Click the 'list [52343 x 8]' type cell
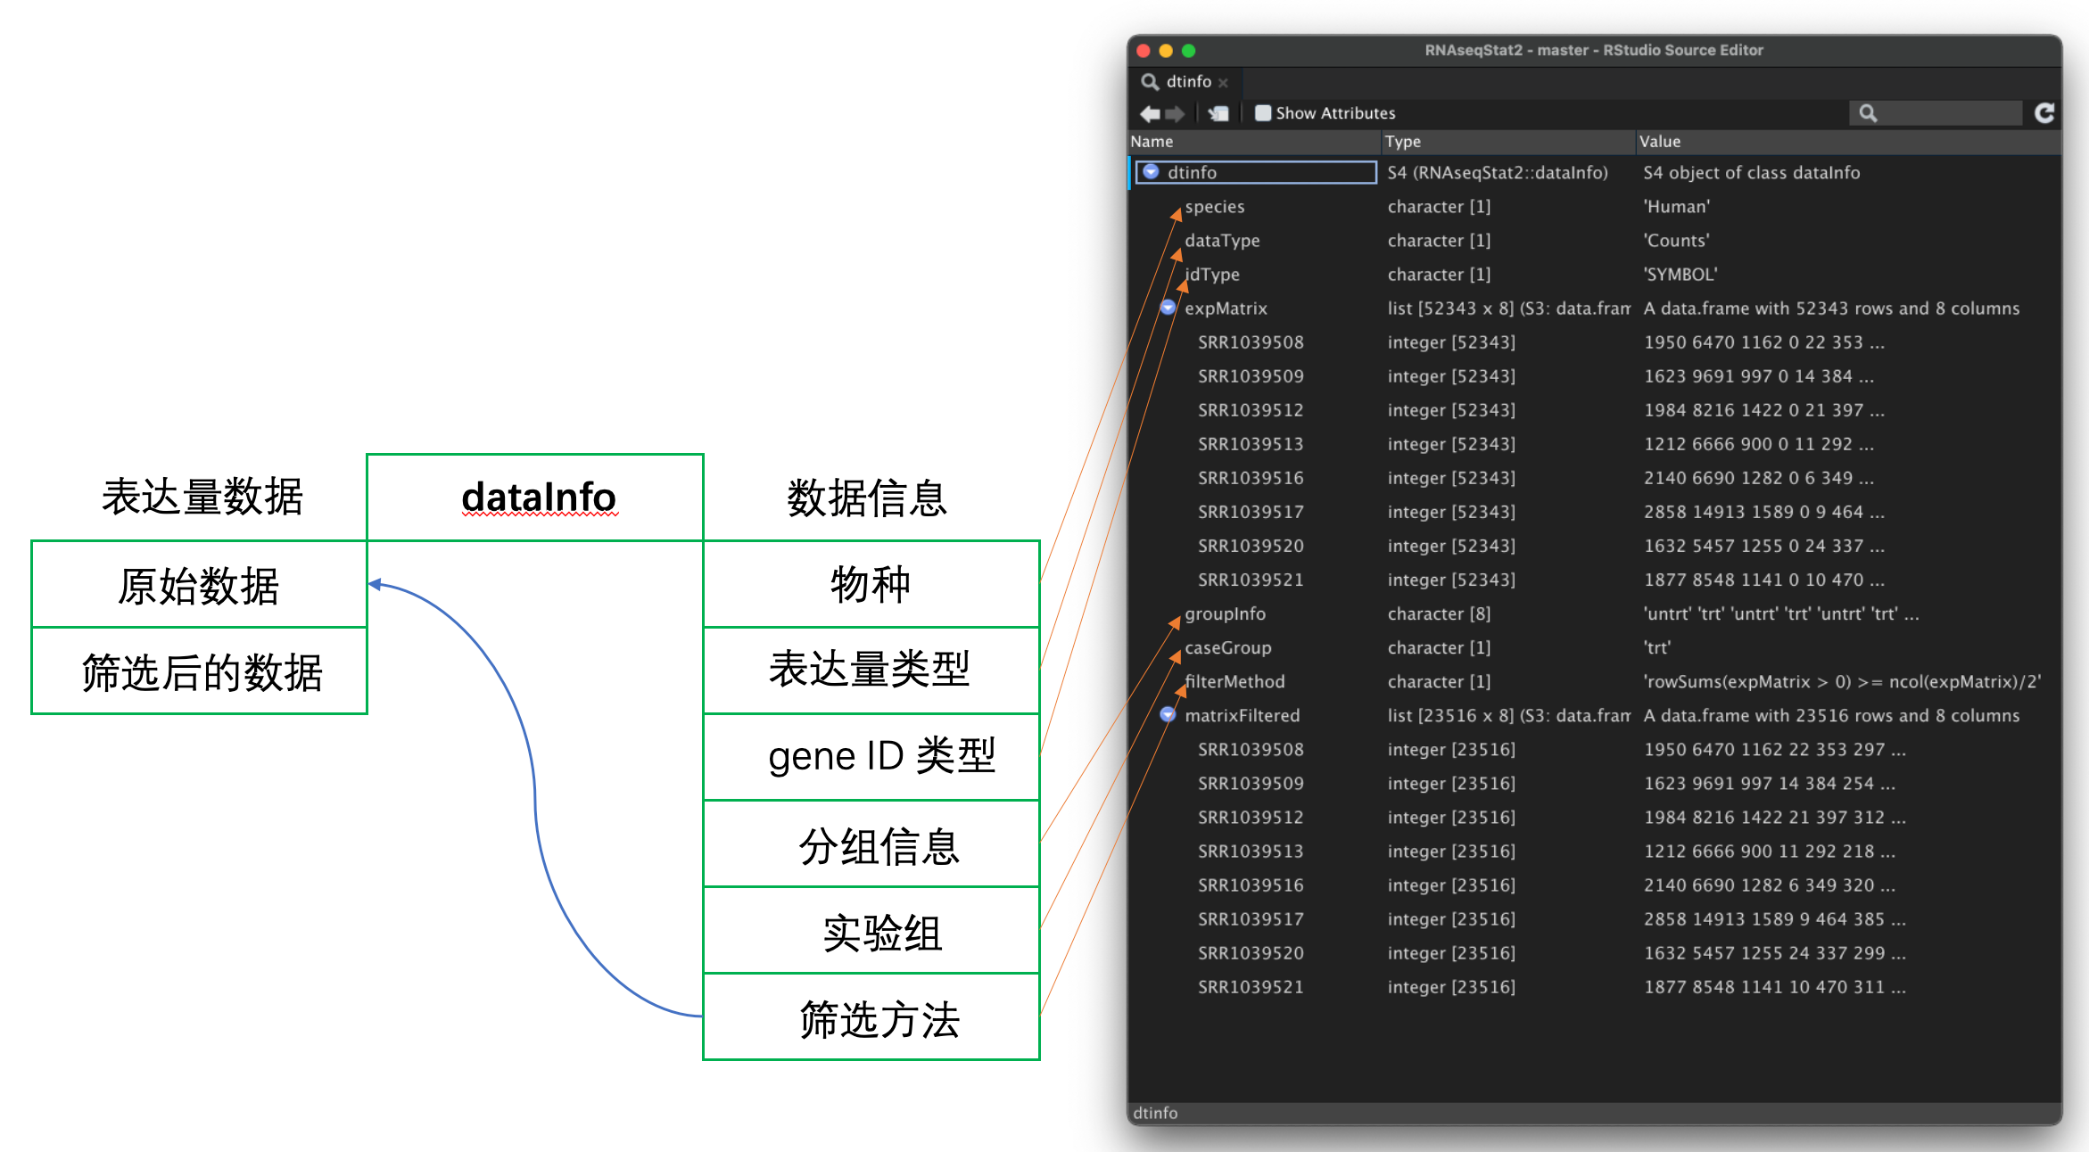The height and width of the screenshot is (1152, 2089). [x=1509, y=308]
